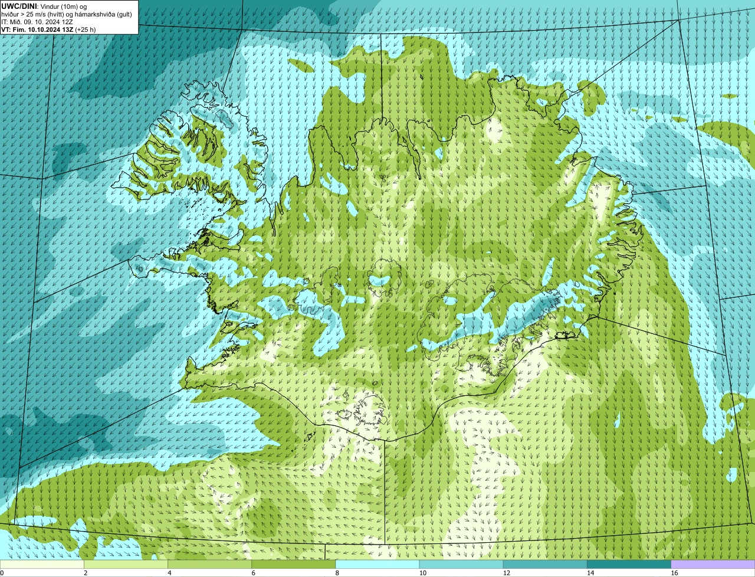Click the 10–12 m/s light teal legend swatch
This screenshot has width=755, height=577.
461,564
